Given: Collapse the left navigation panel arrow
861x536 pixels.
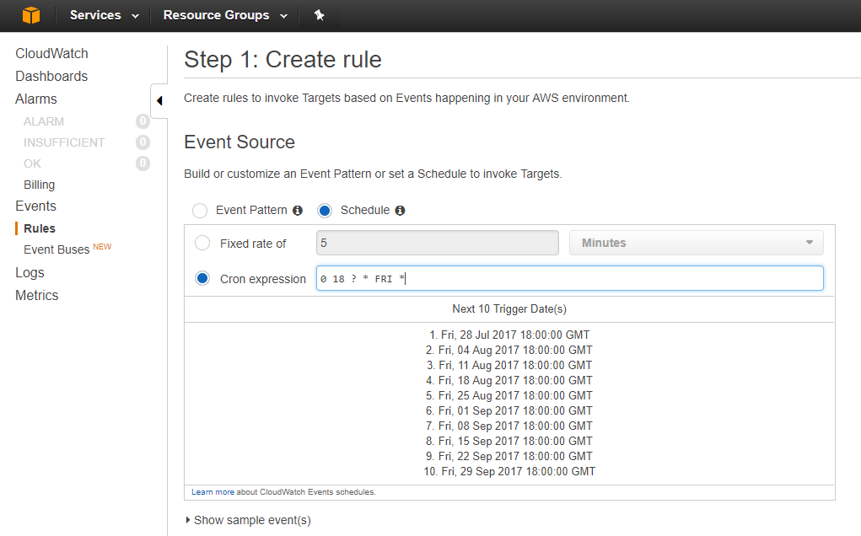Looking at the screenshot, I should 159,101.
